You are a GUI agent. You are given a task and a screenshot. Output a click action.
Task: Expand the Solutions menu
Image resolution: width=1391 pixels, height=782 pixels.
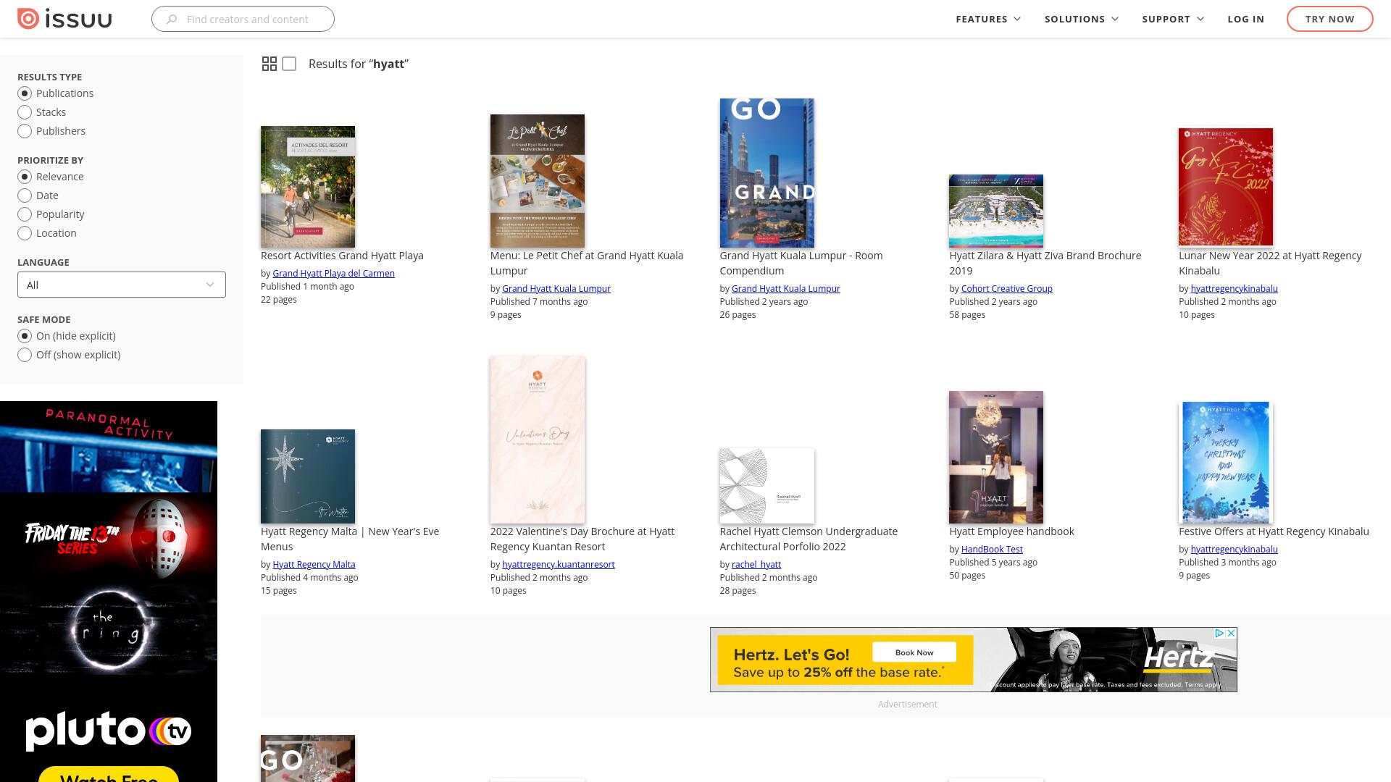pos(1082,19)
